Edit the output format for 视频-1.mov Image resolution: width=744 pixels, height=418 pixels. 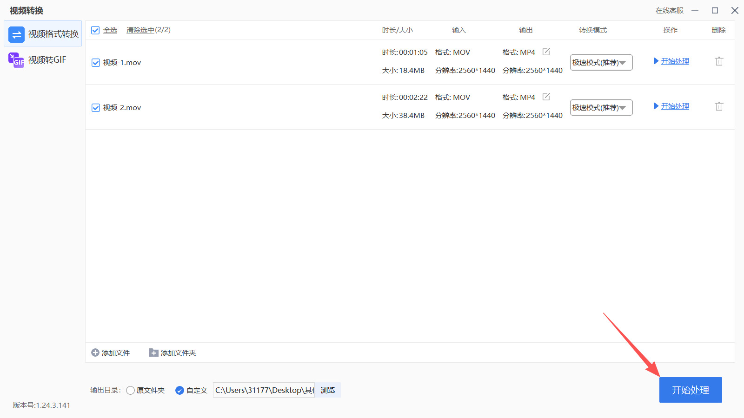pos(546,52)
